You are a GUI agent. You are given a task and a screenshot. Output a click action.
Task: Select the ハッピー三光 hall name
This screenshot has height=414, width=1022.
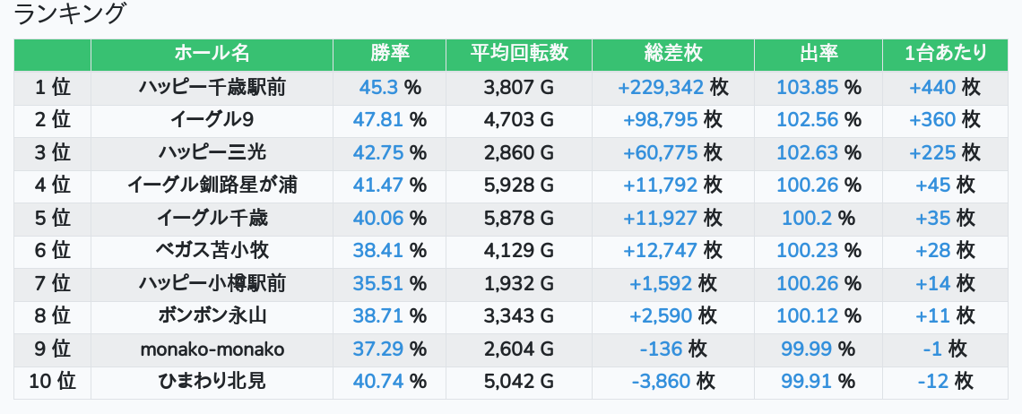[x=212, y=152]
